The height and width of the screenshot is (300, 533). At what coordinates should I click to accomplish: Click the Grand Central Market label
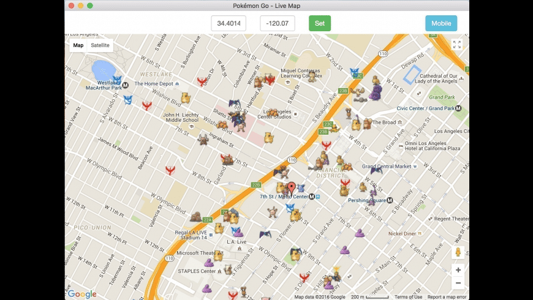387,167
